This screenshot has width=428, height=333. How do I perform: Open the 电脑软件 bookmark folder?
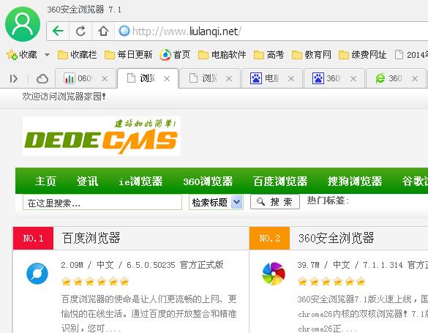(x=222, y=55)
